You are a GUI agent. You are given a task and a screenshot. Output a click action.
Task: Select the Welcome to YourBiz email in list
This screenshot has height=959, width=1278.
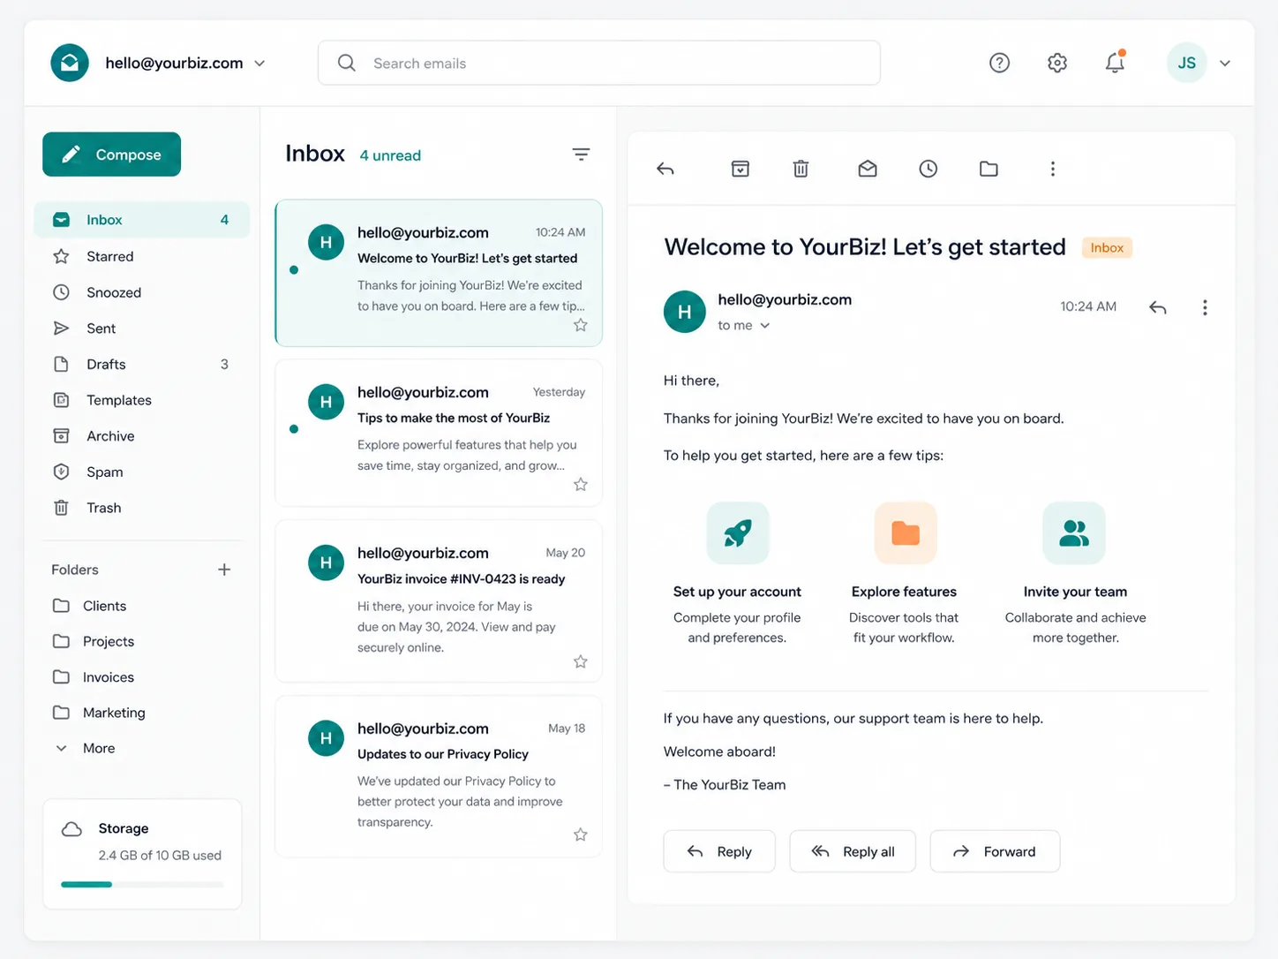(439, 273)
